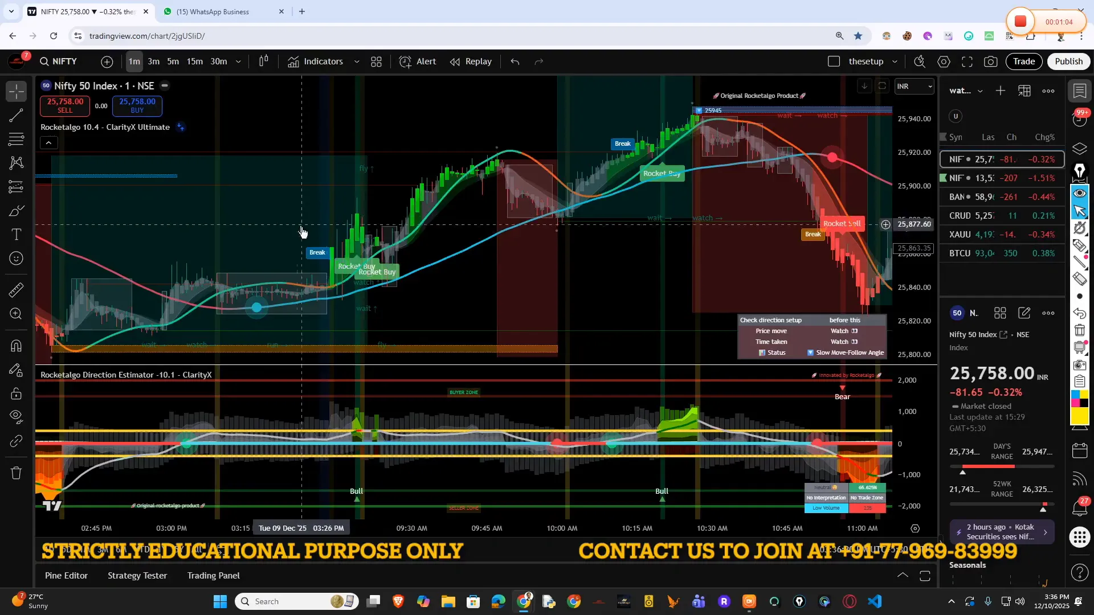Collapse the bottom panel with chevron
This screenshot has width=1094, height=615.
tap(903, 576)
